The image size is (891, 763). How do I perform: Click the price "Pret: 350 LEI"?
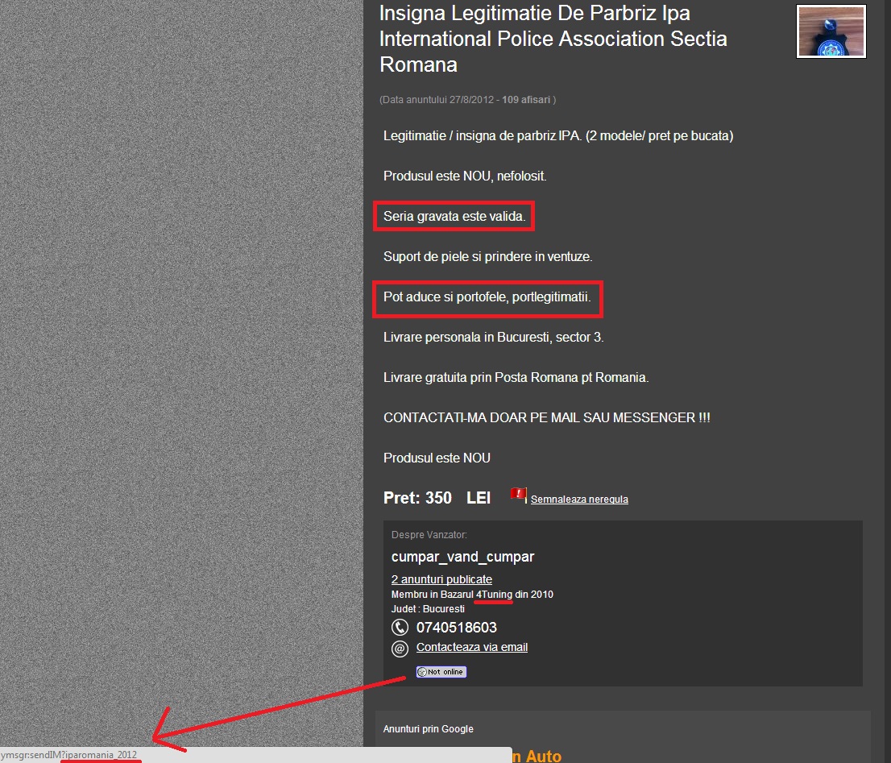click(x=437, y=498)
